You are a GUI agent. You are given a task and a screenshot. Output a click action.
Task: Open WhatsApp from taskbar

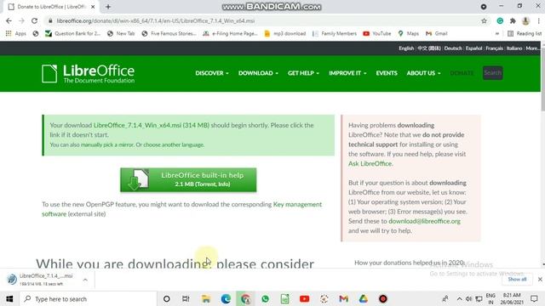coord(265,298)
